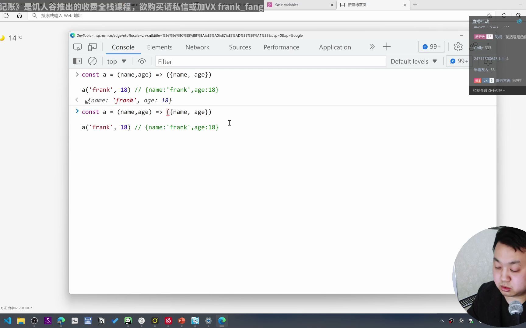Open the panda app in taskbar
Screen dimensions: 526x328
pyautogui.click(x=128, y=321)
